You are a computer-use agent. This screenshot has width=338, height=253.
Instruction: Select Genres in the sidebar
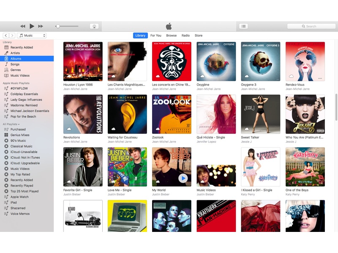(27, 70)
